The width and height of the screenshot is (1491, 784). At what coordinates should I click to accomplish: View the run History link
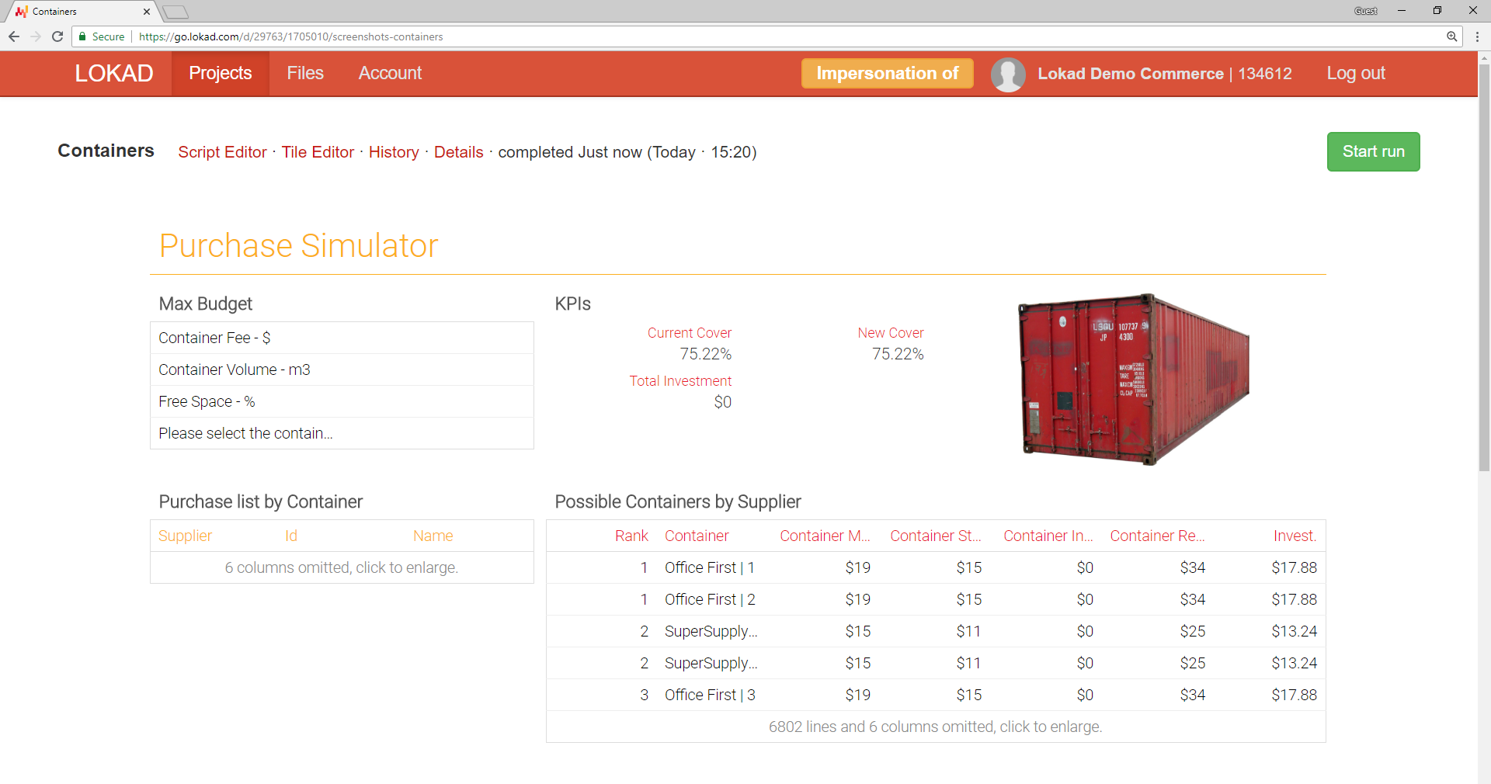tap(394, 152)
